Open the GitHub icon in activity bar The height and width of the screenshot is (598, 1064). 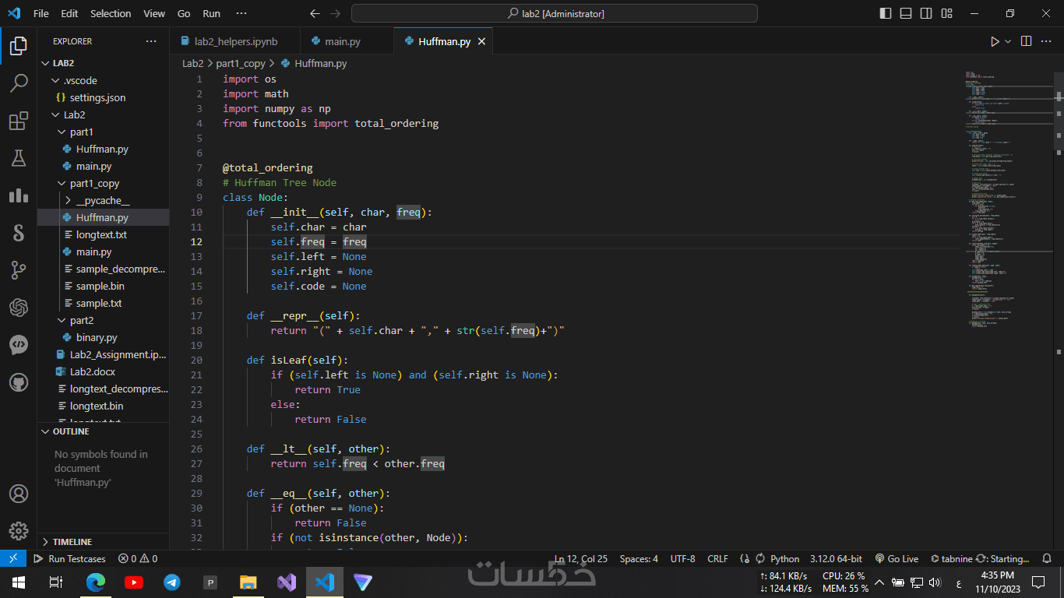click(x=19, y=382)
